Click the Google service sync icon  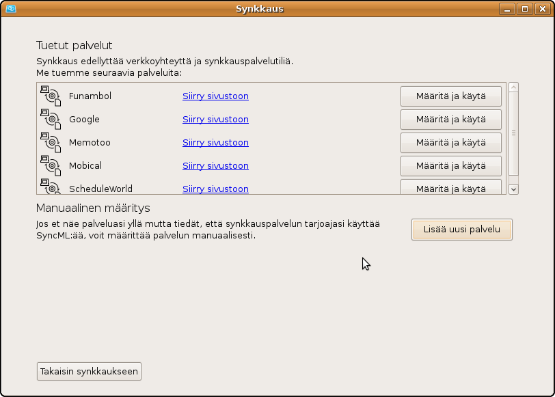tap(51, 120)
